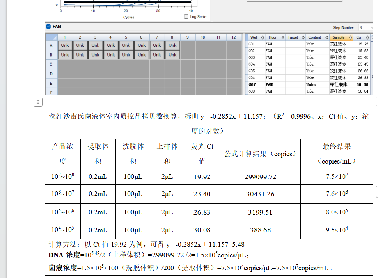378x278 pixels.
Task: Click Cq value 30.04
Action: pyautogui.click(x=363, y=91)
